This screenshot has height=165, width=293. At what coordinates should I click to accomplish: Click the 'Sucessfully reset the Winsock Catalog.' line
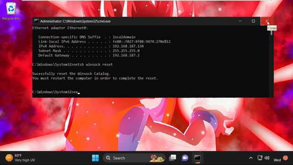[x=71, y=73]
